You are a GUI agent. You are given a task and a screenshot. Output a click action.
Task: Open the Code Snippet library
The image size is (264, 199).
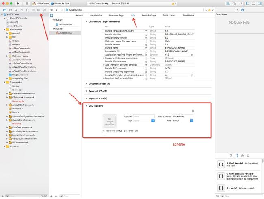pos(237,156)
